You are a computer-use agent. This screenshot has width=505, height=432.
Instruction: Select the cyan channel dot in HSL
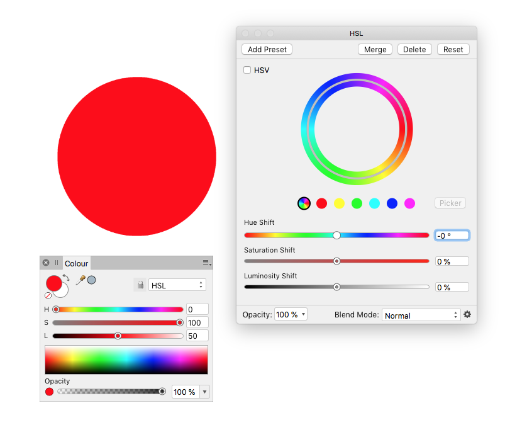[374, 203]
